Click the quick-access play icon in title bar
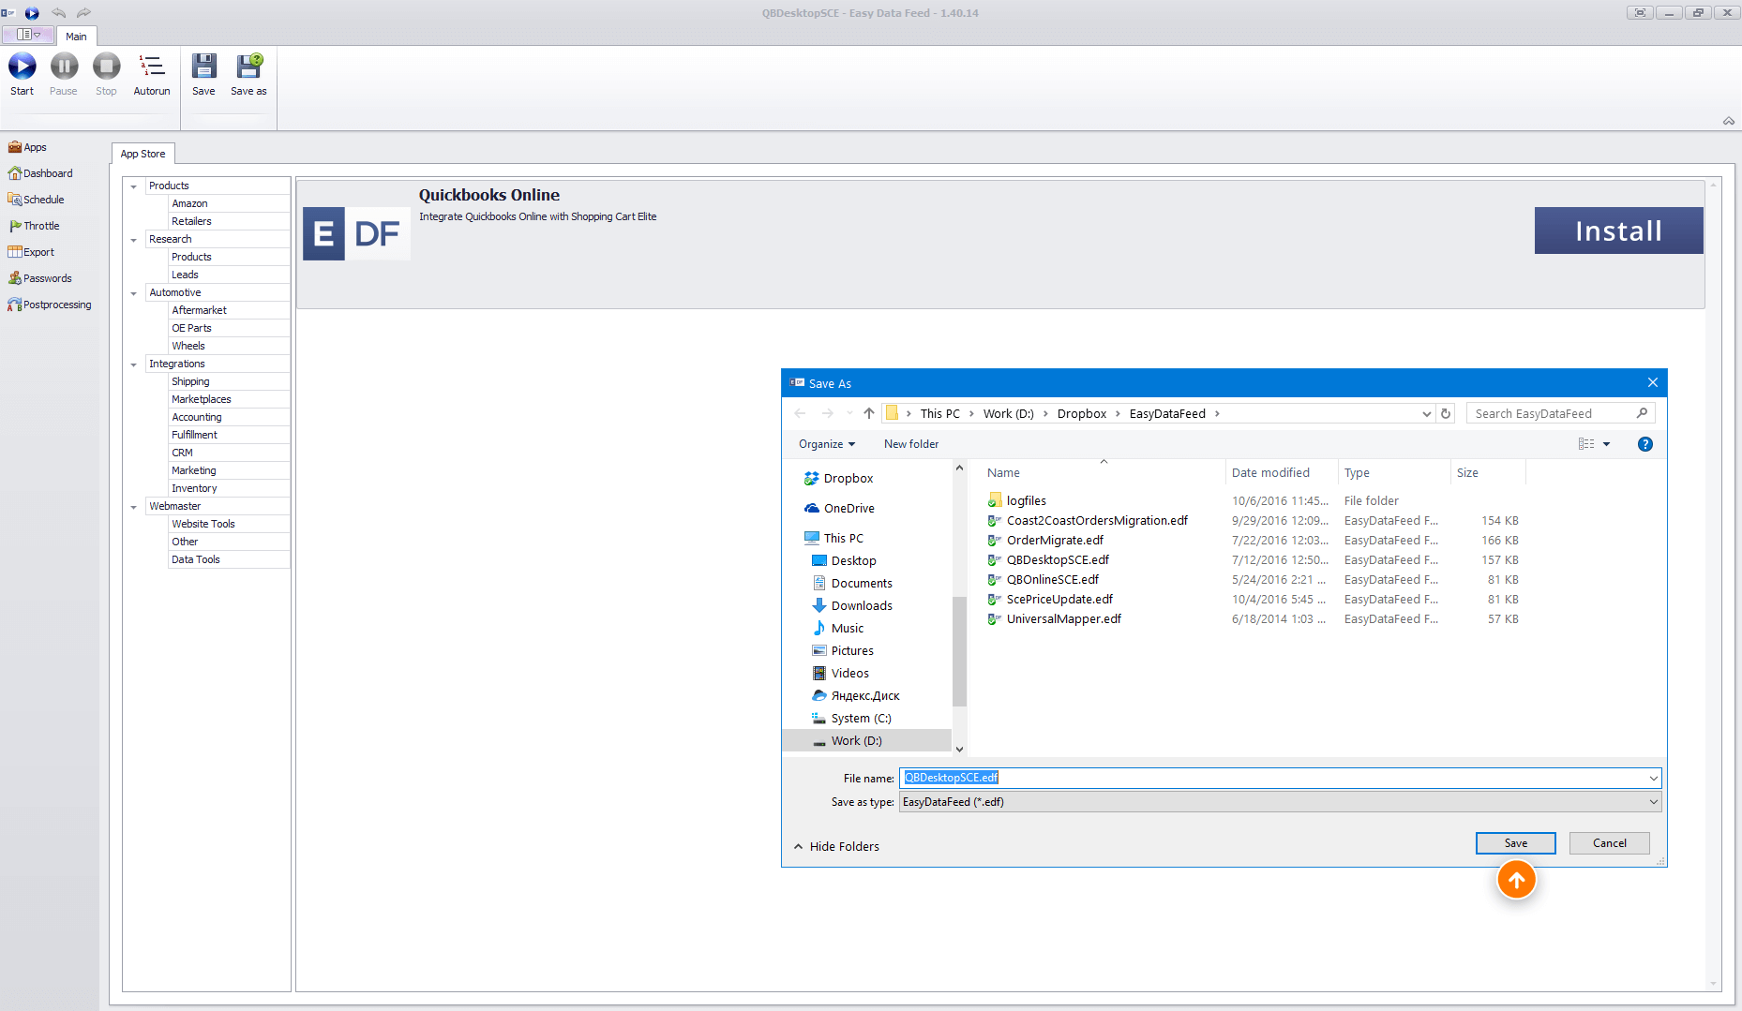The width and height of the screenshot is (1742, 1011). tap(32, 13)
